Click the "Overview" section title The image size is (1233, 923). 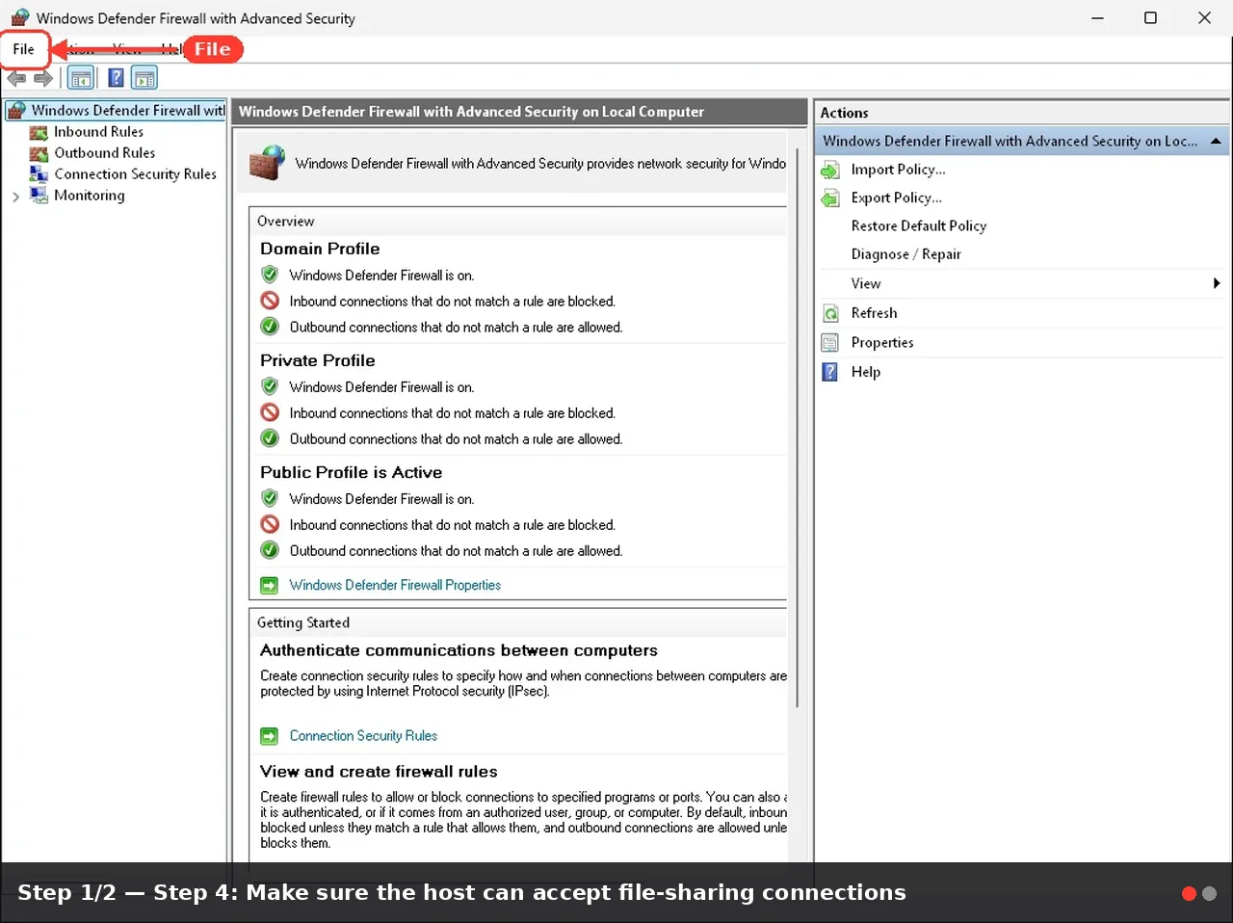[x=286, y=221]
